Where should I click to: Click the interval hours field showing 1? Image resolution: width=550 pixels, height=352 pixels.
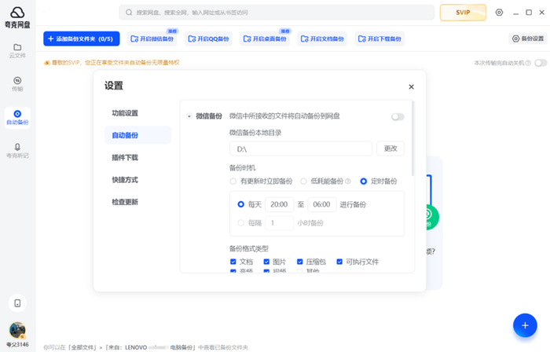pos(279,223)
